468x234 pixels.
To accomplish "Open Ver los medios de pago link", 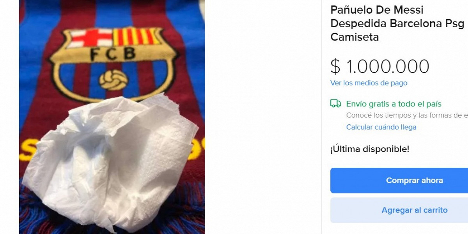I will [x=369, y=83].
